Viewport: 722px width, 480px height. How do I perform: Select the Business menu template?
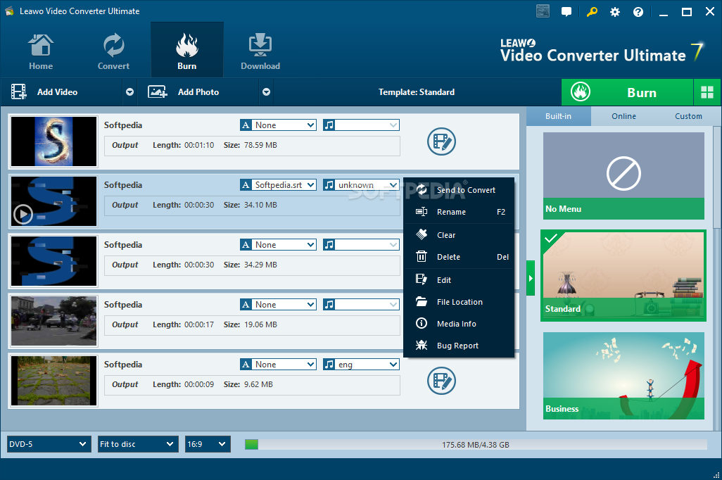[623, 376]
